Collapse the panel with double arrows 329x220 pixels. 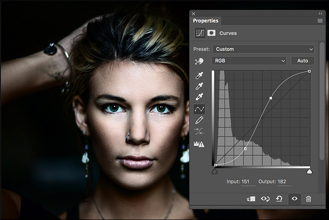coord(320,14)
